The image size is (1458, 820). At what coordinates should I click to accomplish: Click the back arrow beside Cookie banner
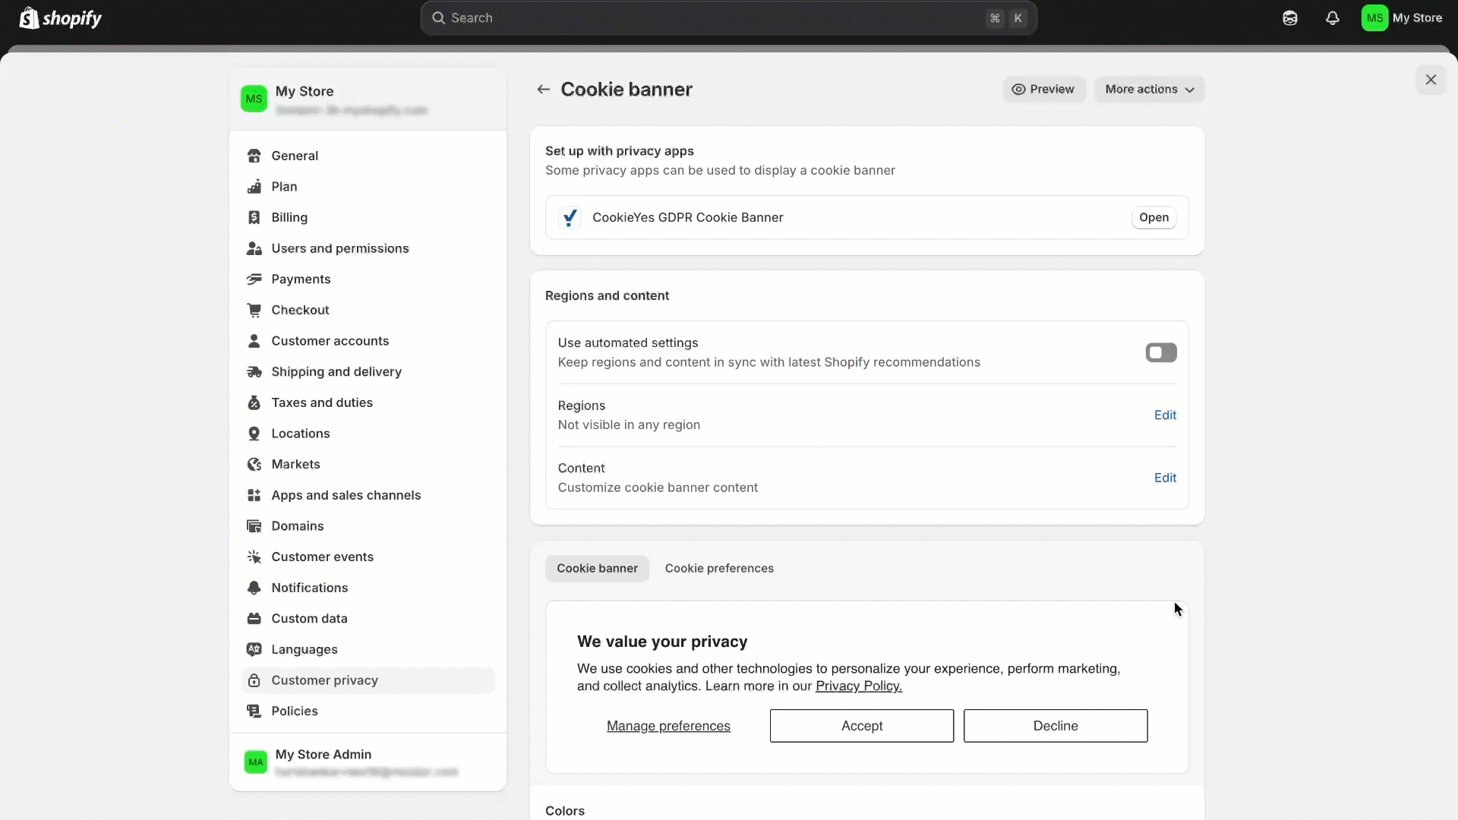(543, 90)
